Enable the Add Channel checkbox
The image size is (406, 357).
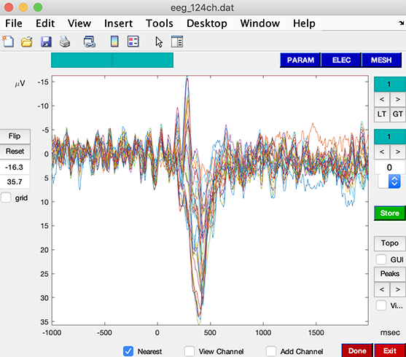coord(271,351)
